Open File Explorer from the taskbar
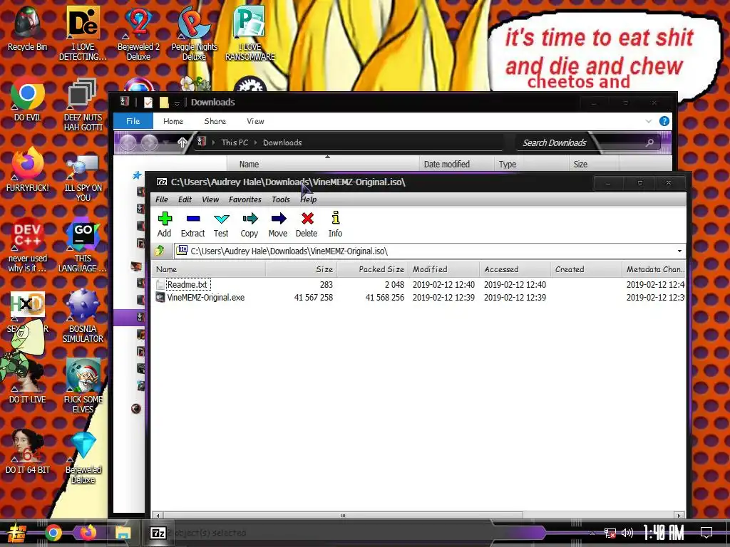 click(x=123, y=533)
